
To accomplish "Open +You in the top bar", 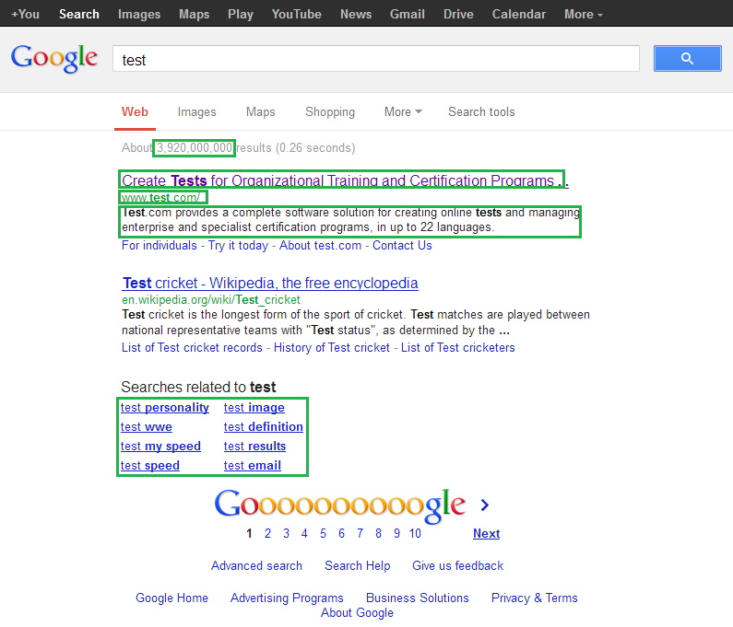I will [x=25, y=15].
